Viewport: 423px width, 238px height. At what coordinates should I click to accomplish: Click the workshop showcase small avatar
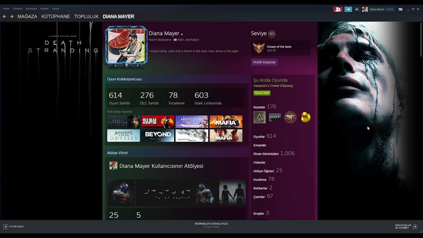(113, 166)
